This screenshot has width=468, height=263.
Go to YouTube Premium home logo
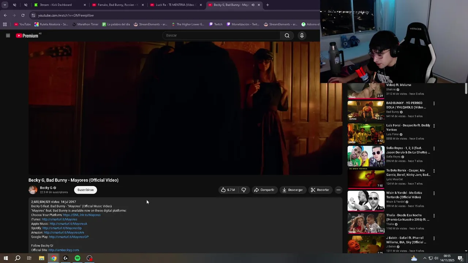27,35
